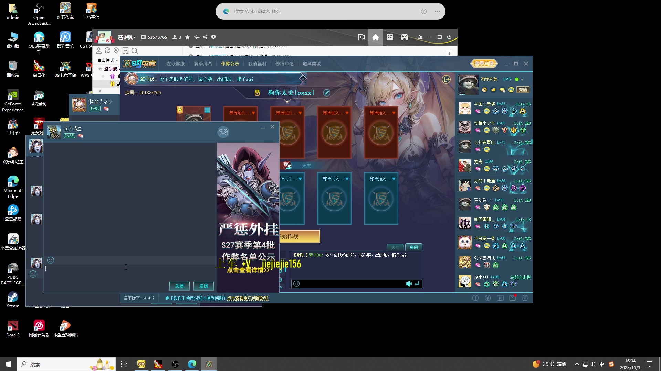Open the 修行印记 menu item

[x=284, y=64]
